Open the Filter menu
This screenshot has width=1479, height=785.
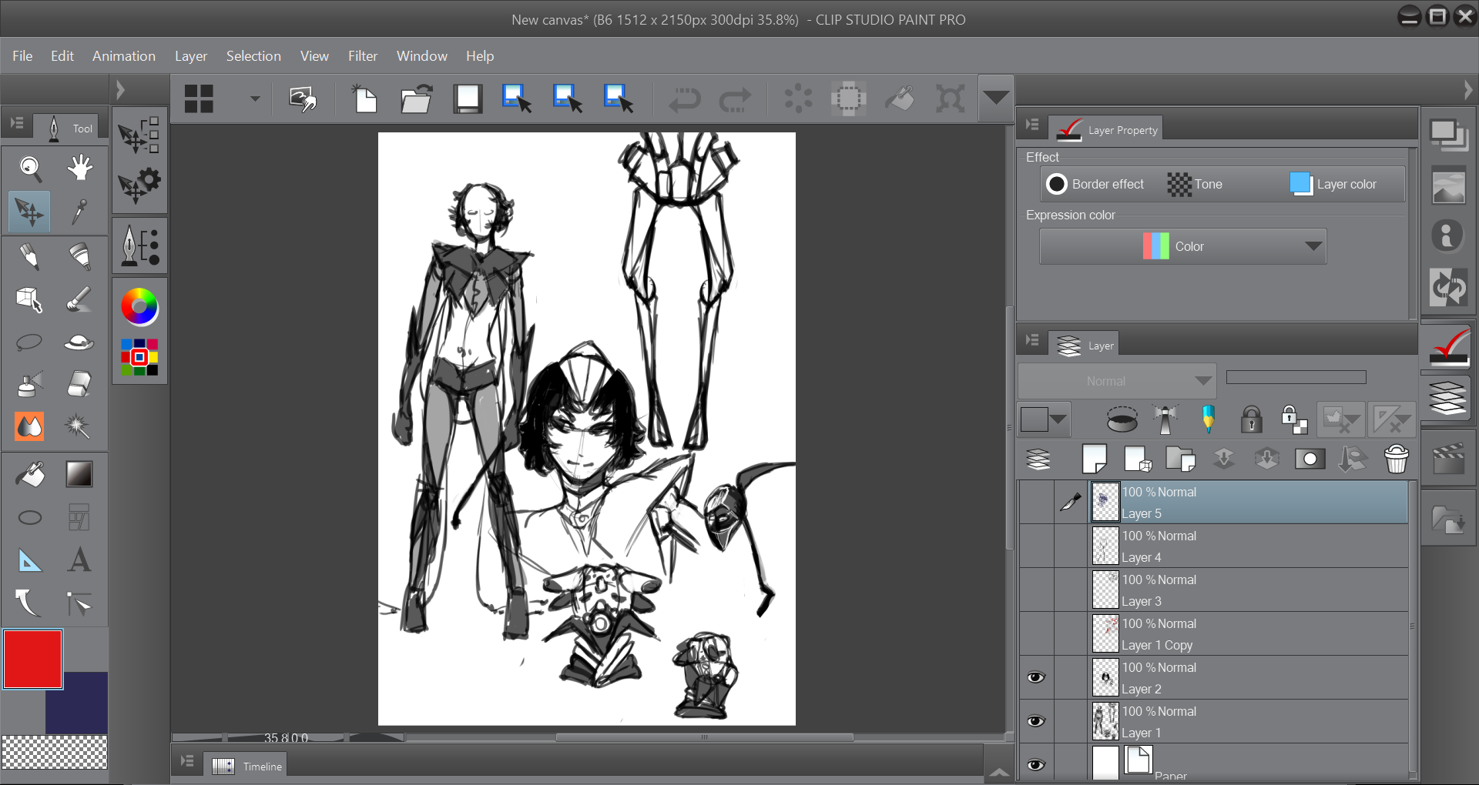click(362, 56)
